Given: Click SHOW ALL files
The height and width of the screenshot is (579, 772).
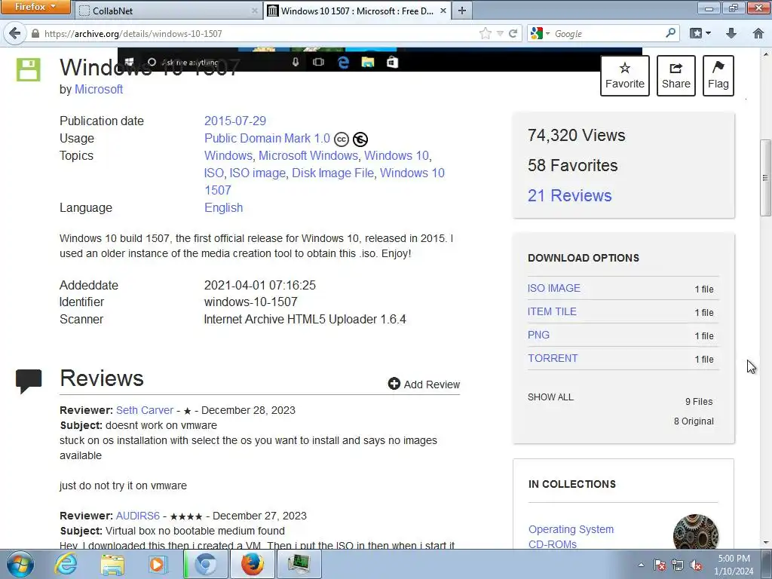Looking at the screenshot, I should (x=550, y=397).
